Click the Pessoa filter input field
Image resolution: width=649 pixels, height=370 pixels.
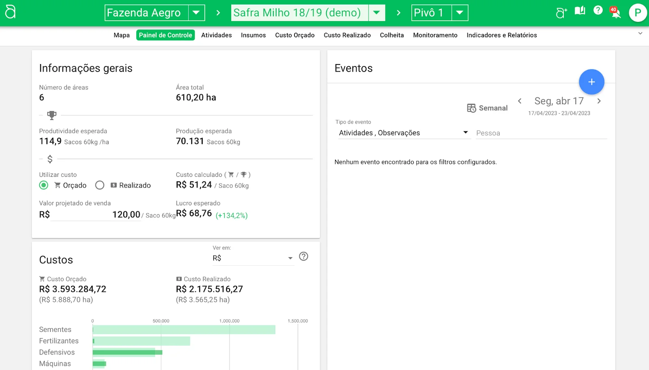click(541, 133)
